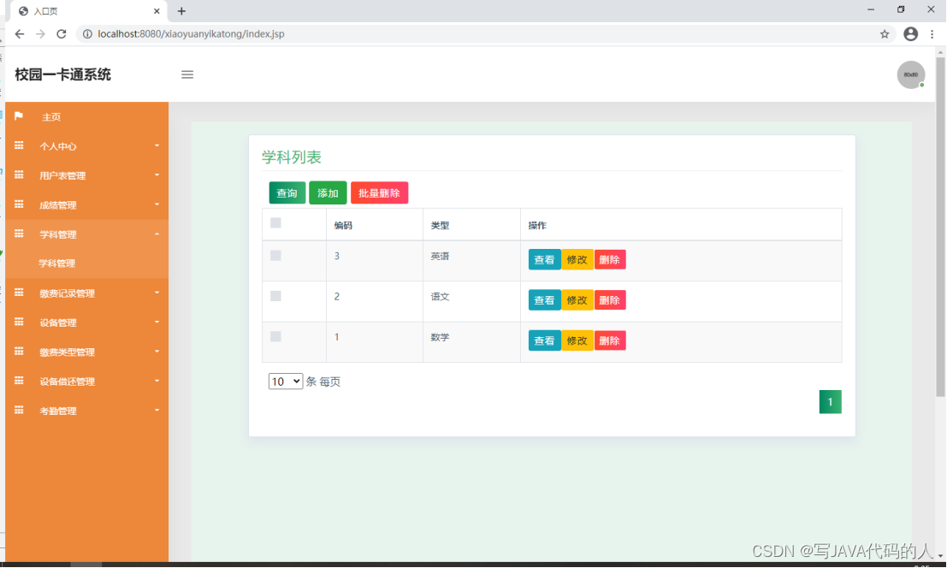Viewport: 947px width, 568px height.
Task: Click 查看 for the 英语 row
Action: (x=544, y=259)
